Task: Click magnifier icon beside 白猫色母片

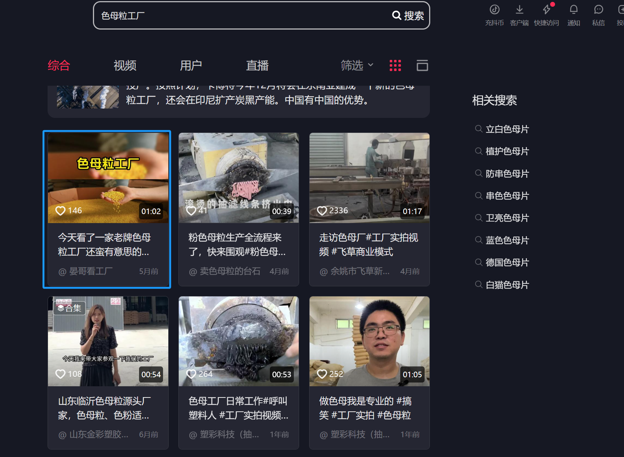Action: pos(479,284)
